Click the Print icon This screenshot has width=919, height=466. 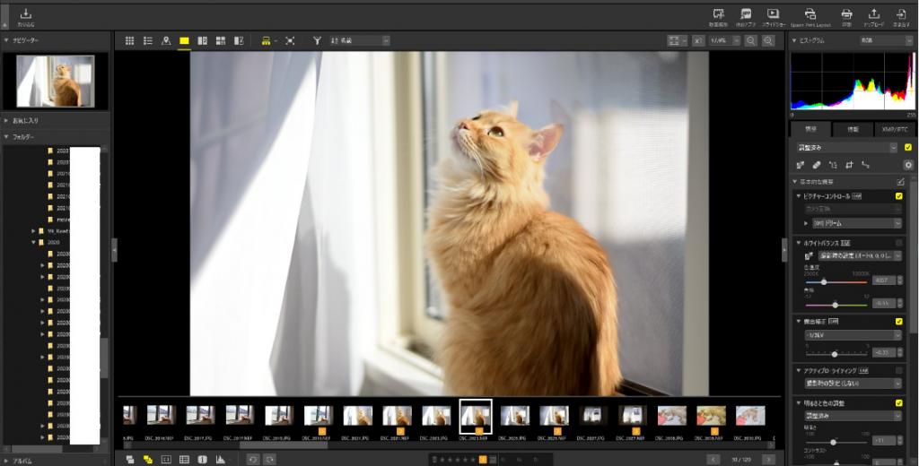click(846, 15)
